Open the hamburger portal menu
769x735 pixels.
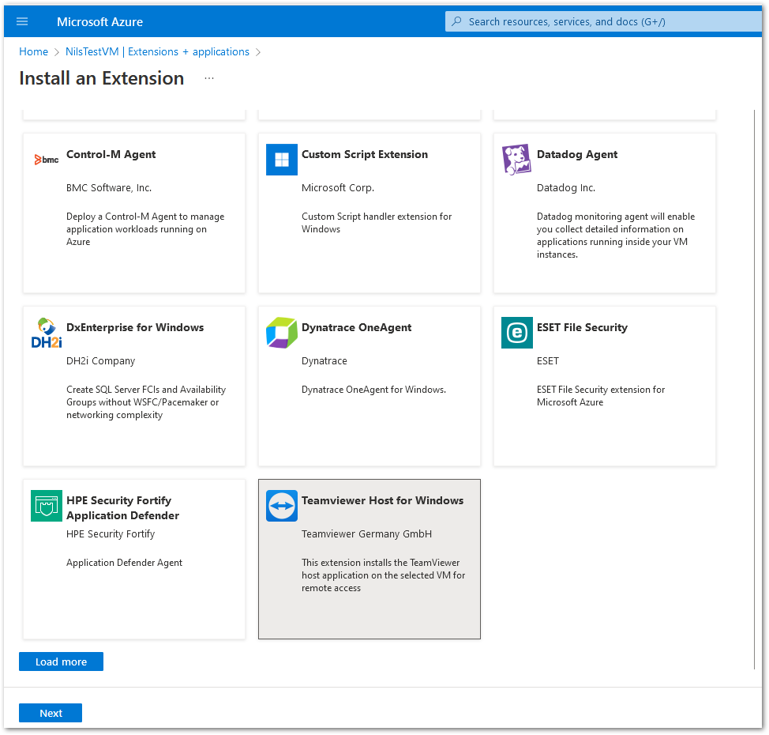pyautogui.click(x=22, y=21)
